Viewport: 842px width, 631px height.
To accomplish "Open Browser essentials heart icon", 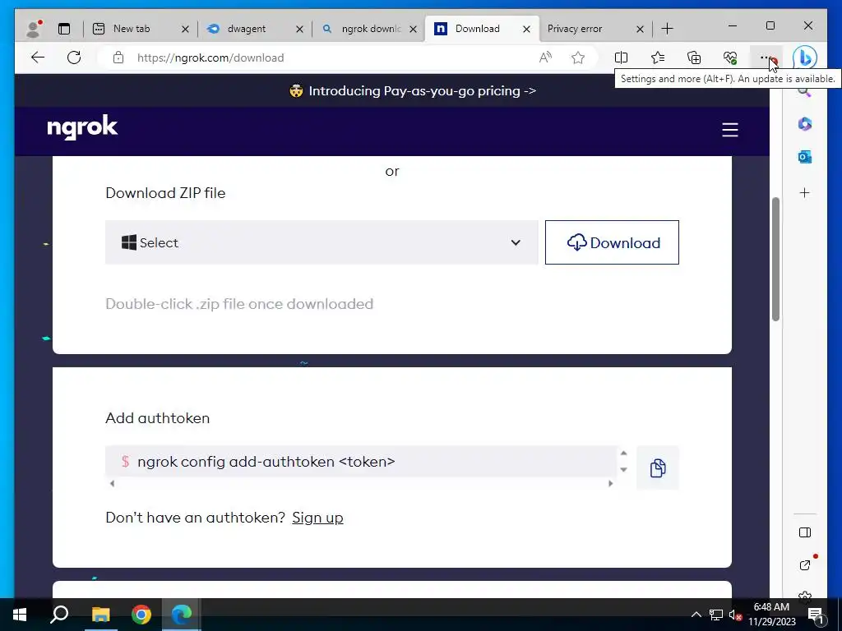I will pos(730,58).
